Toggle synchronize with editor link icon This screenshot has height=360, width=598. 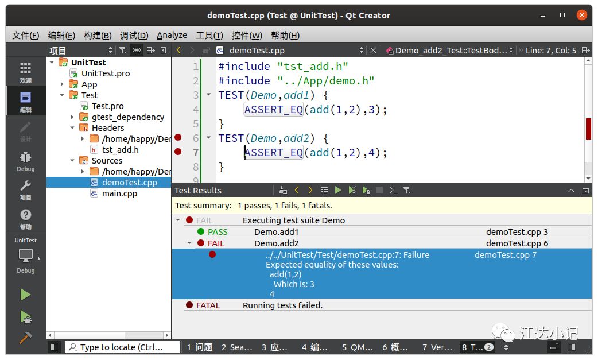click(x=136, y=50)
